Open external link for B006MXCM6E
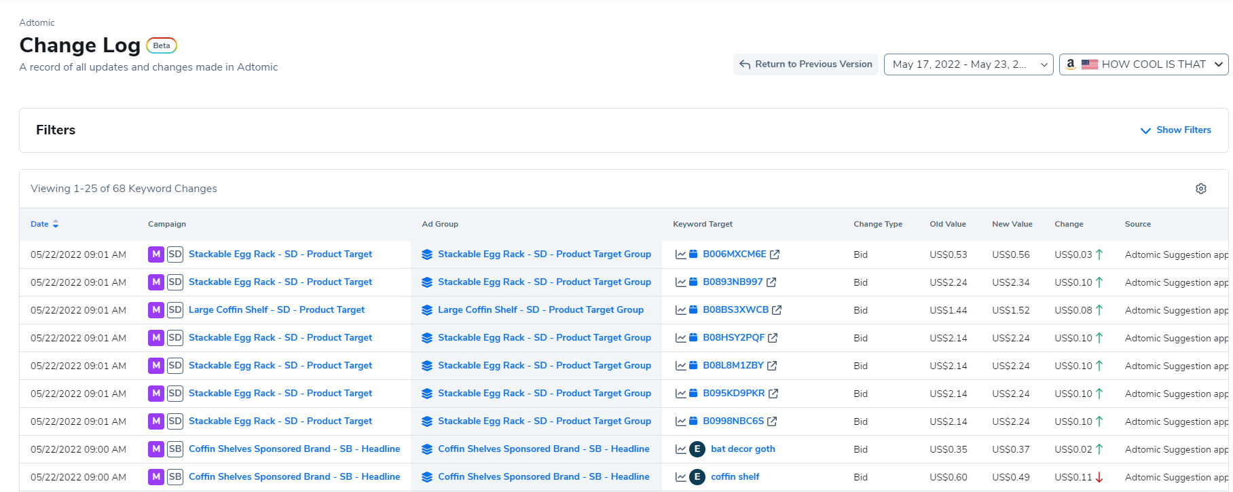 775,254
